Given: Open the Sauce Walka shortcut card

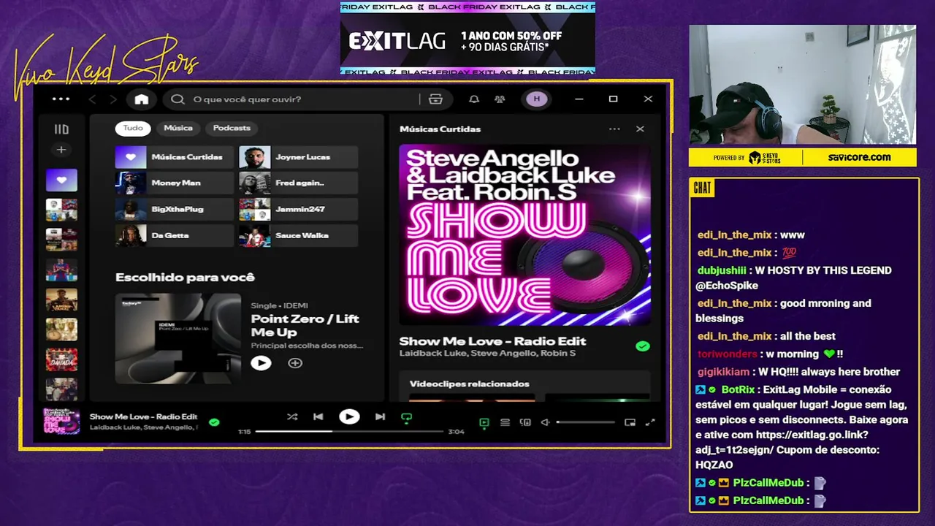Looking at the screenshot, I should click(x=299, y=235).
